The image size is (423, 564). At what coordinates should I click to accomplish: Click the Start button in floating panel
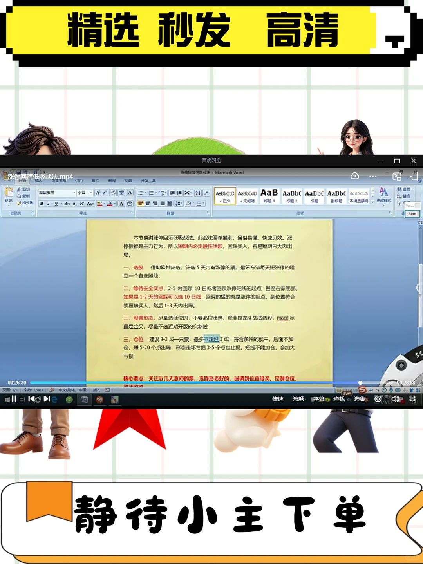tap(412, 214)
